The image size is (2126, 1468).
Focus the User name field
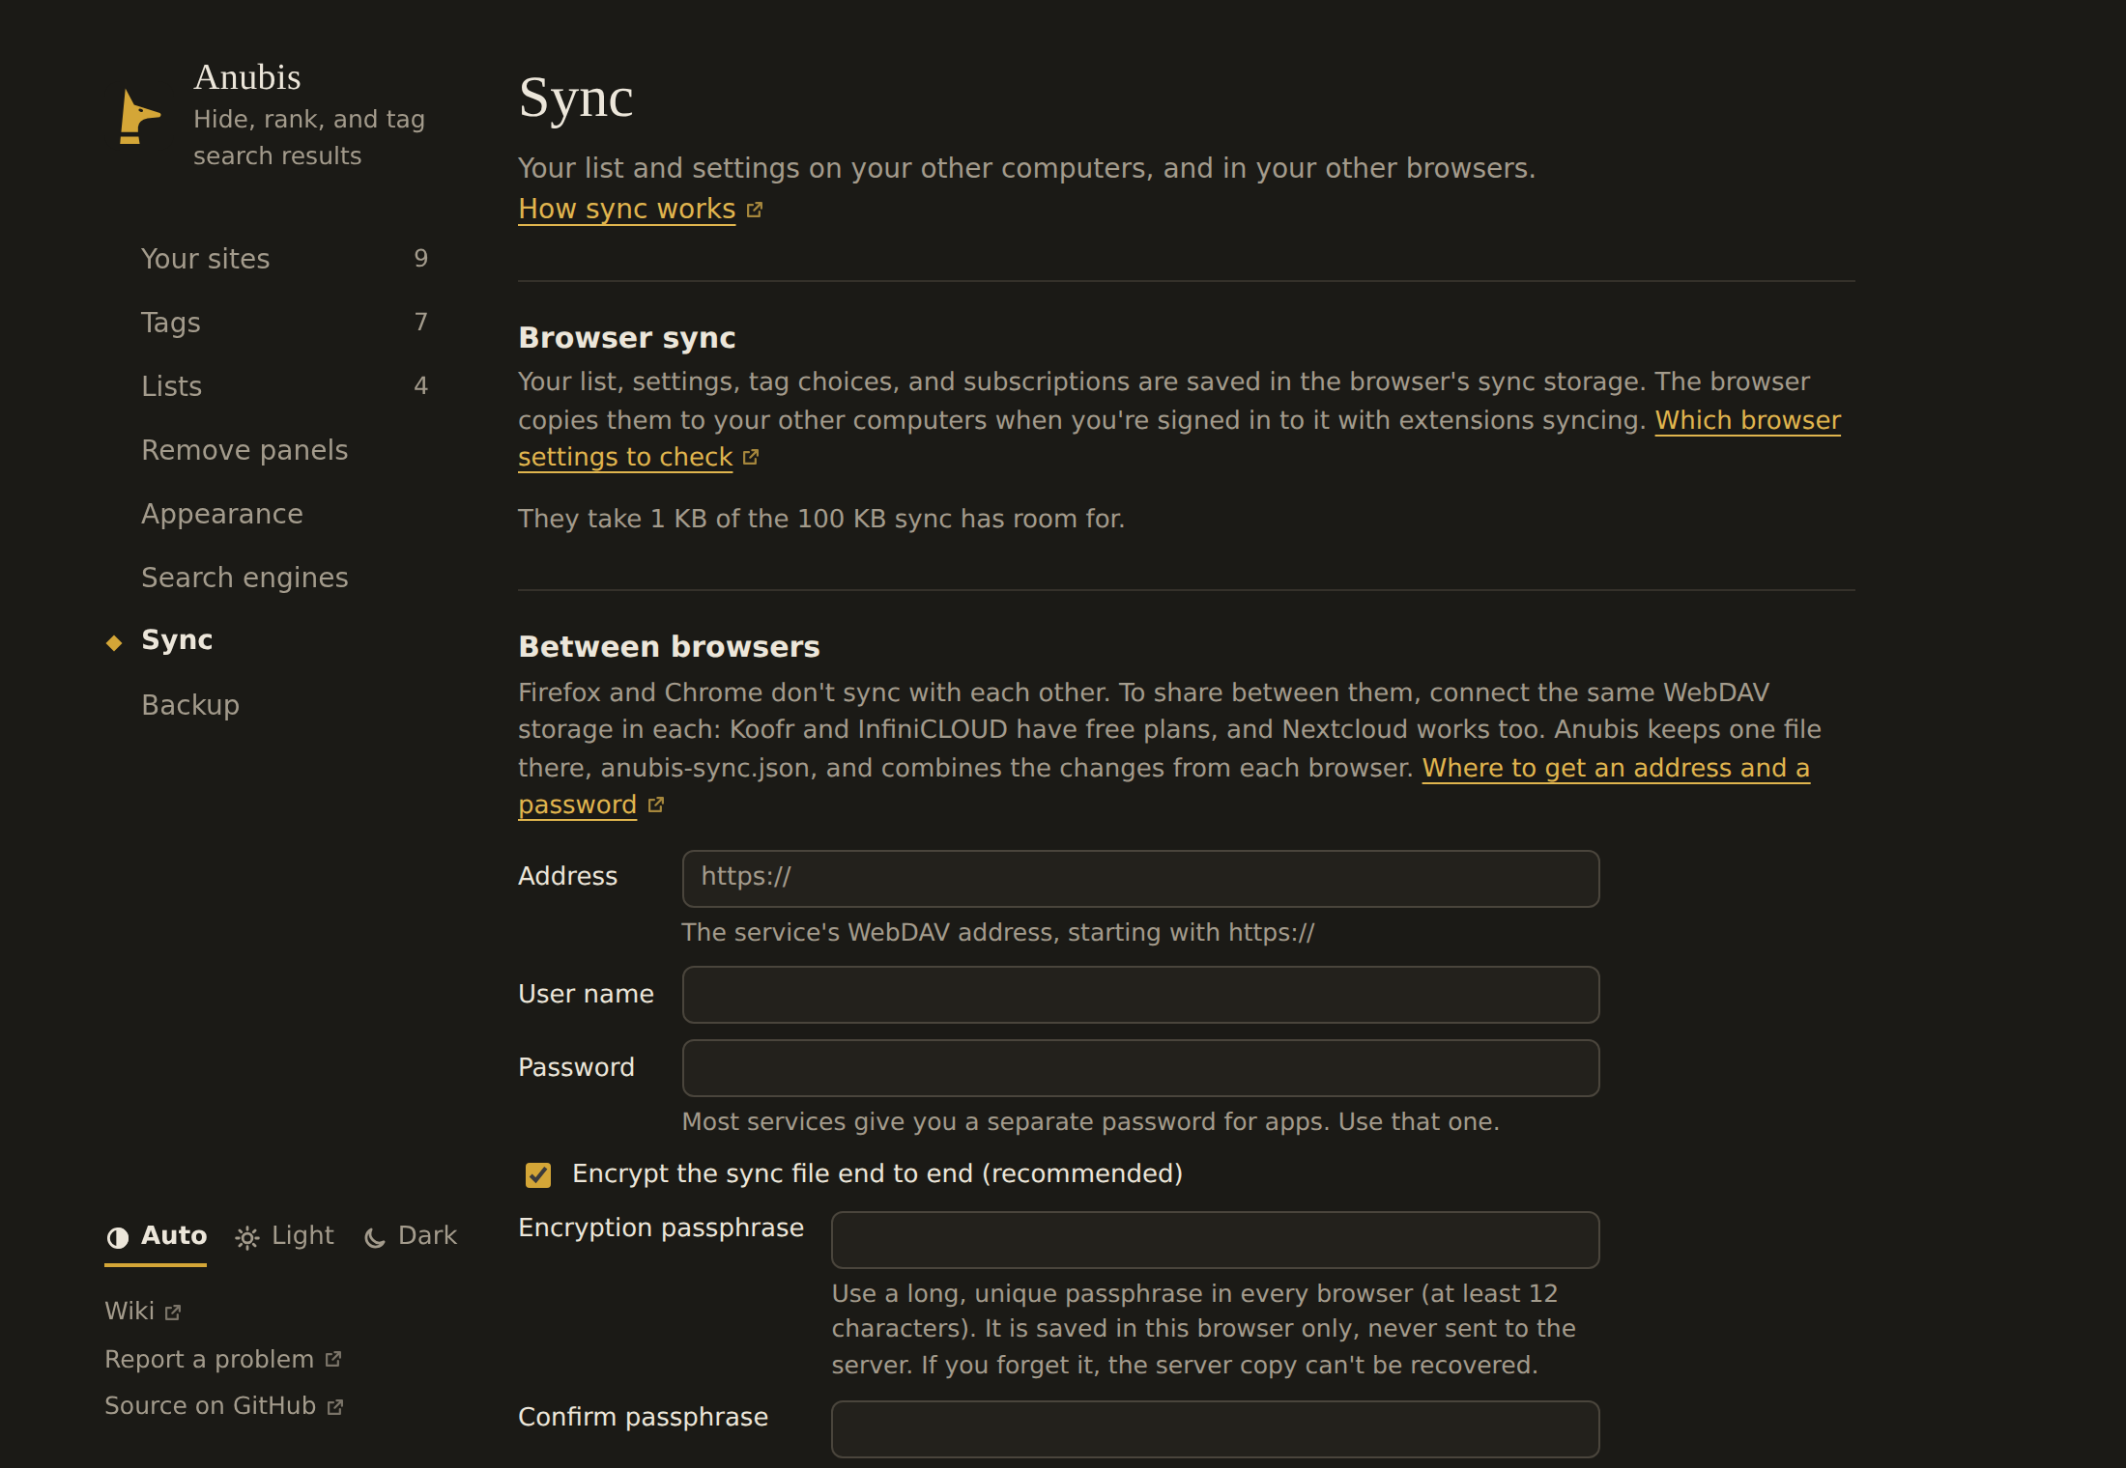coord(1140,995)
